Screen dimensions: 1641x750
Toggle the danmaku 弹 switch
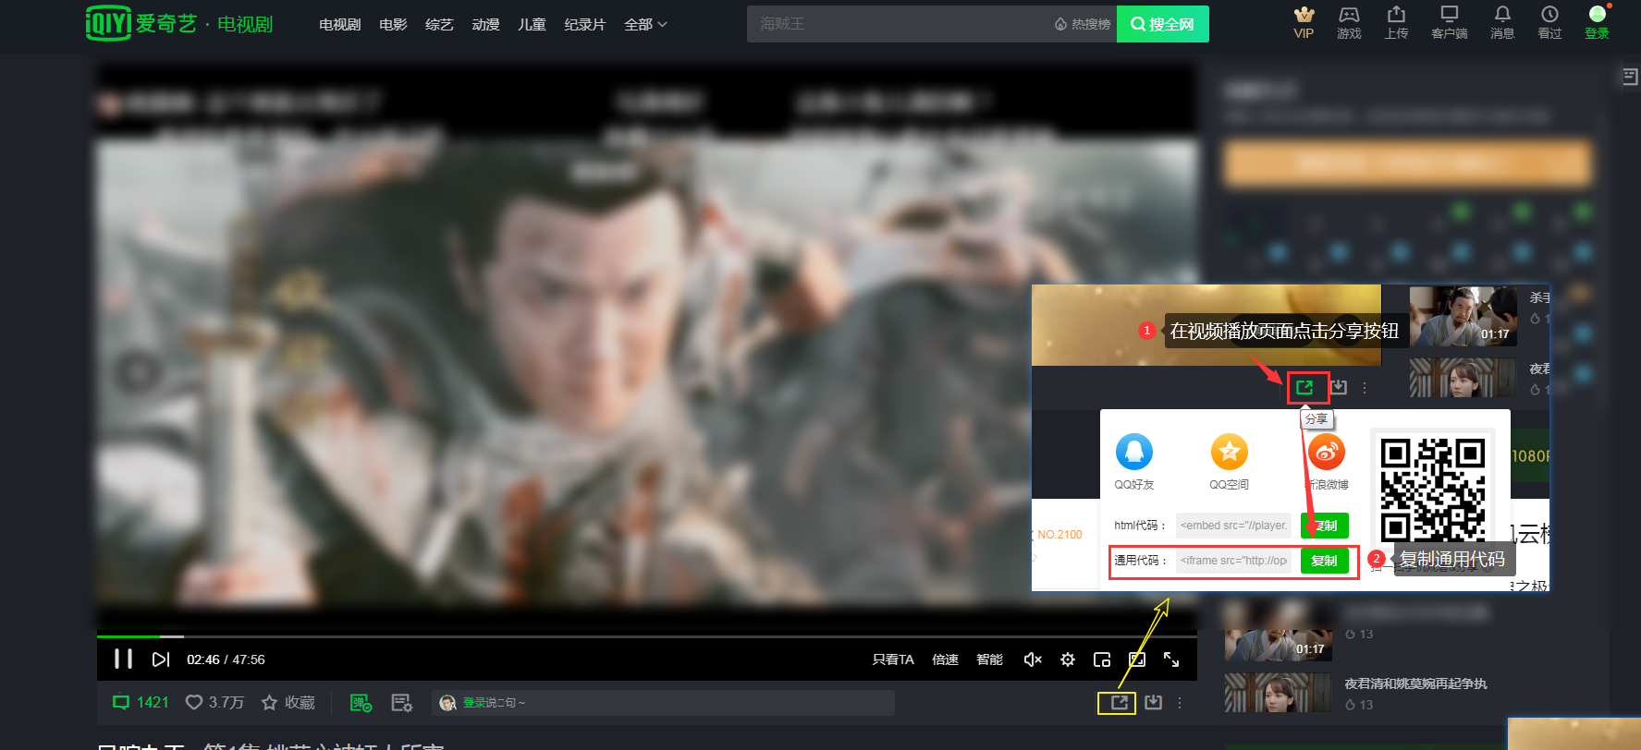[x=361, y=703]
